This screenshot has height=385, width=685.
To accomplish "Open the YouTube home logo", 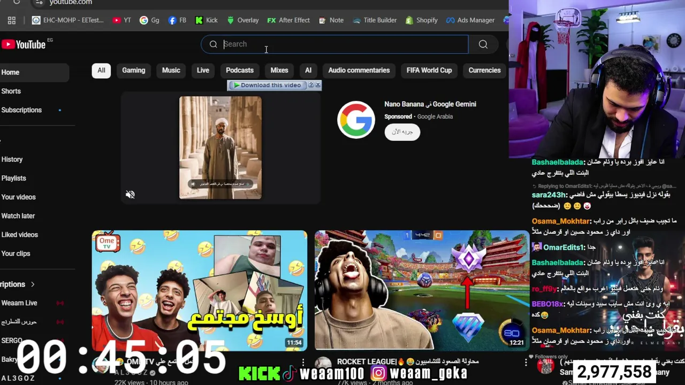I will point(24,44).
